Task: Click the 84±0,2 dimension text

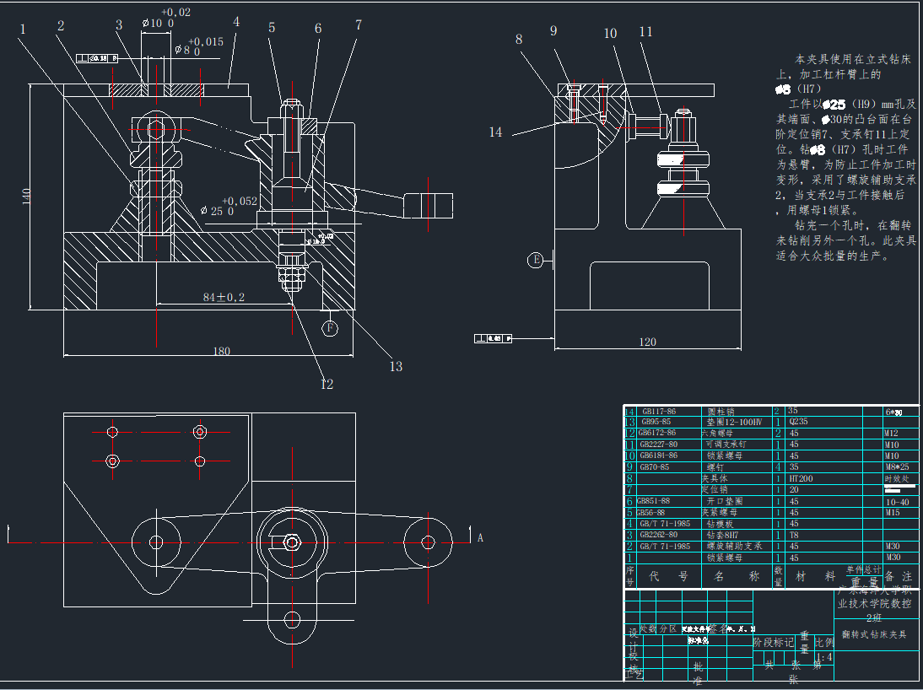Action: pyautogui.click(x=224, y=297)
